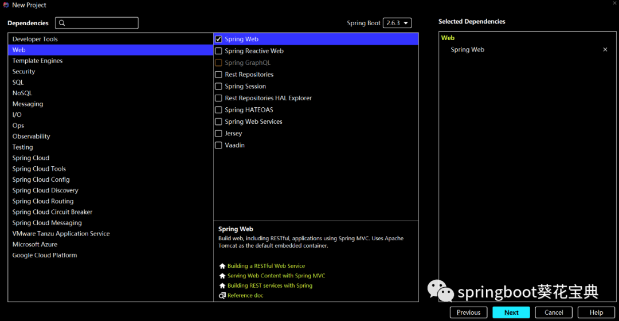Viewport: 619px width, 321px height.
Task: Open the Template Engines category
Action: (111, 61)
